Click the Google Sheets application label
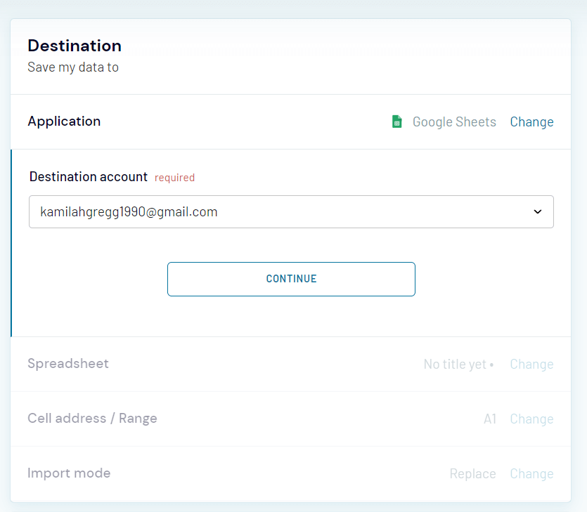Viewport: 587px width, 512px height. click(454, 122)
